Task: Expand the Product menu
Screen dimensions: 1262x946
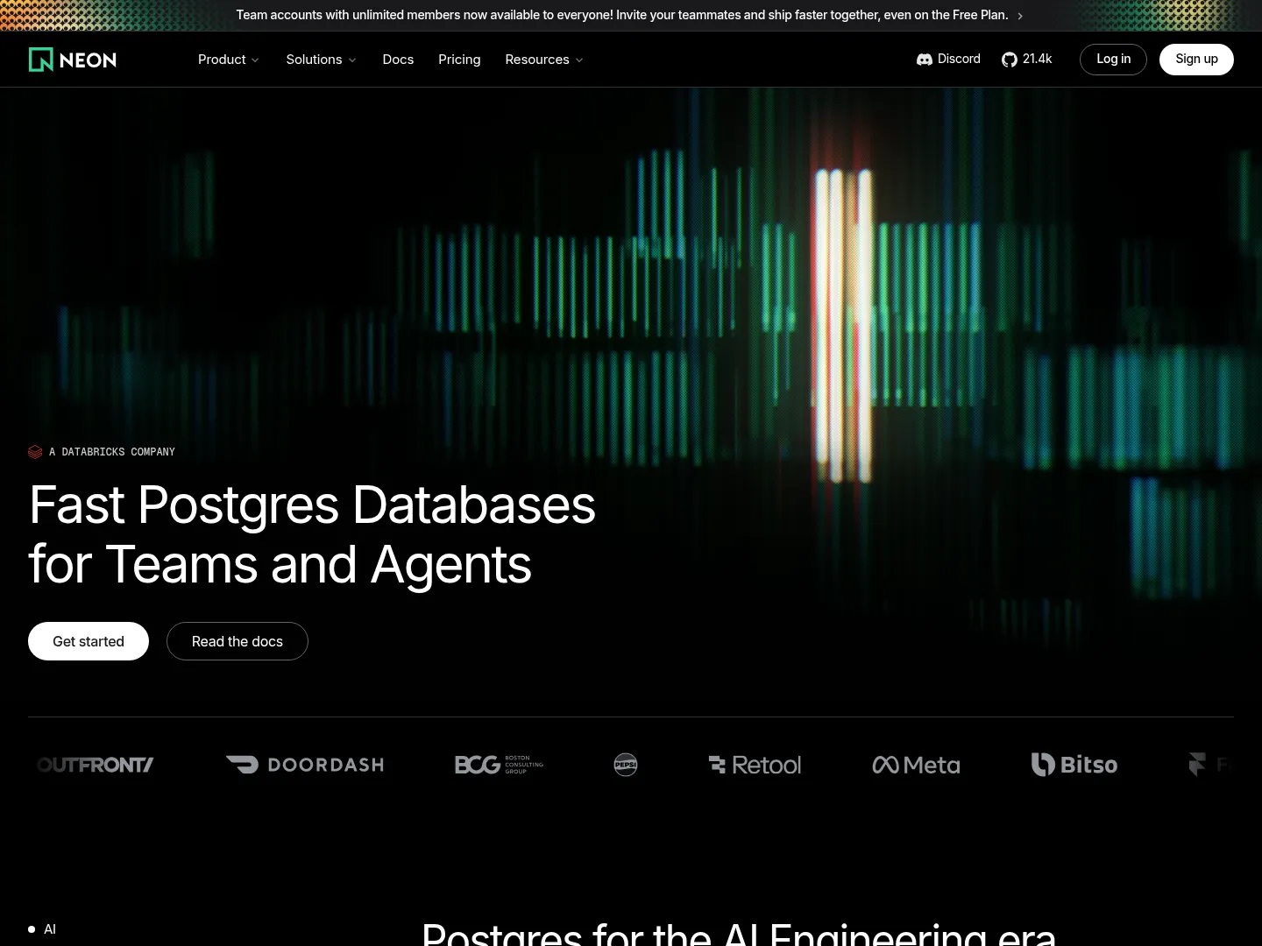Action: pyautogui.click(x=229, y=60)
